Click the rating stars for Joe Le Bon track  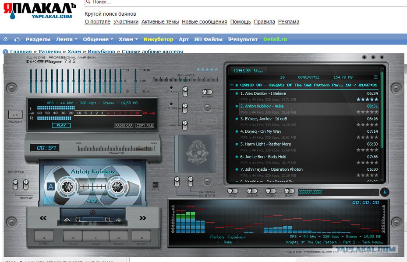pos(367,163)
